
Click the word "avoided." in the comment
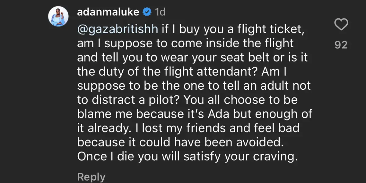259,142
